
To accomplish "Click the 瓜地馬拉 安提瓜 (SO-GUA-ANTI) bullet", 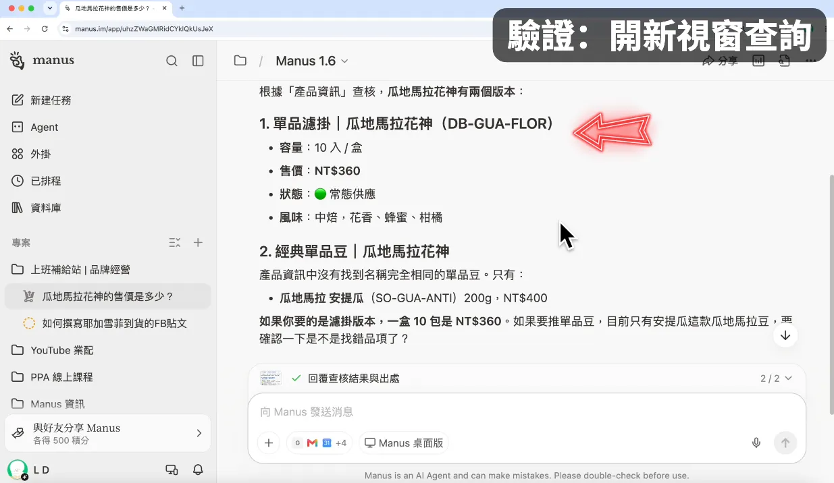I will [x=413, y=298].
